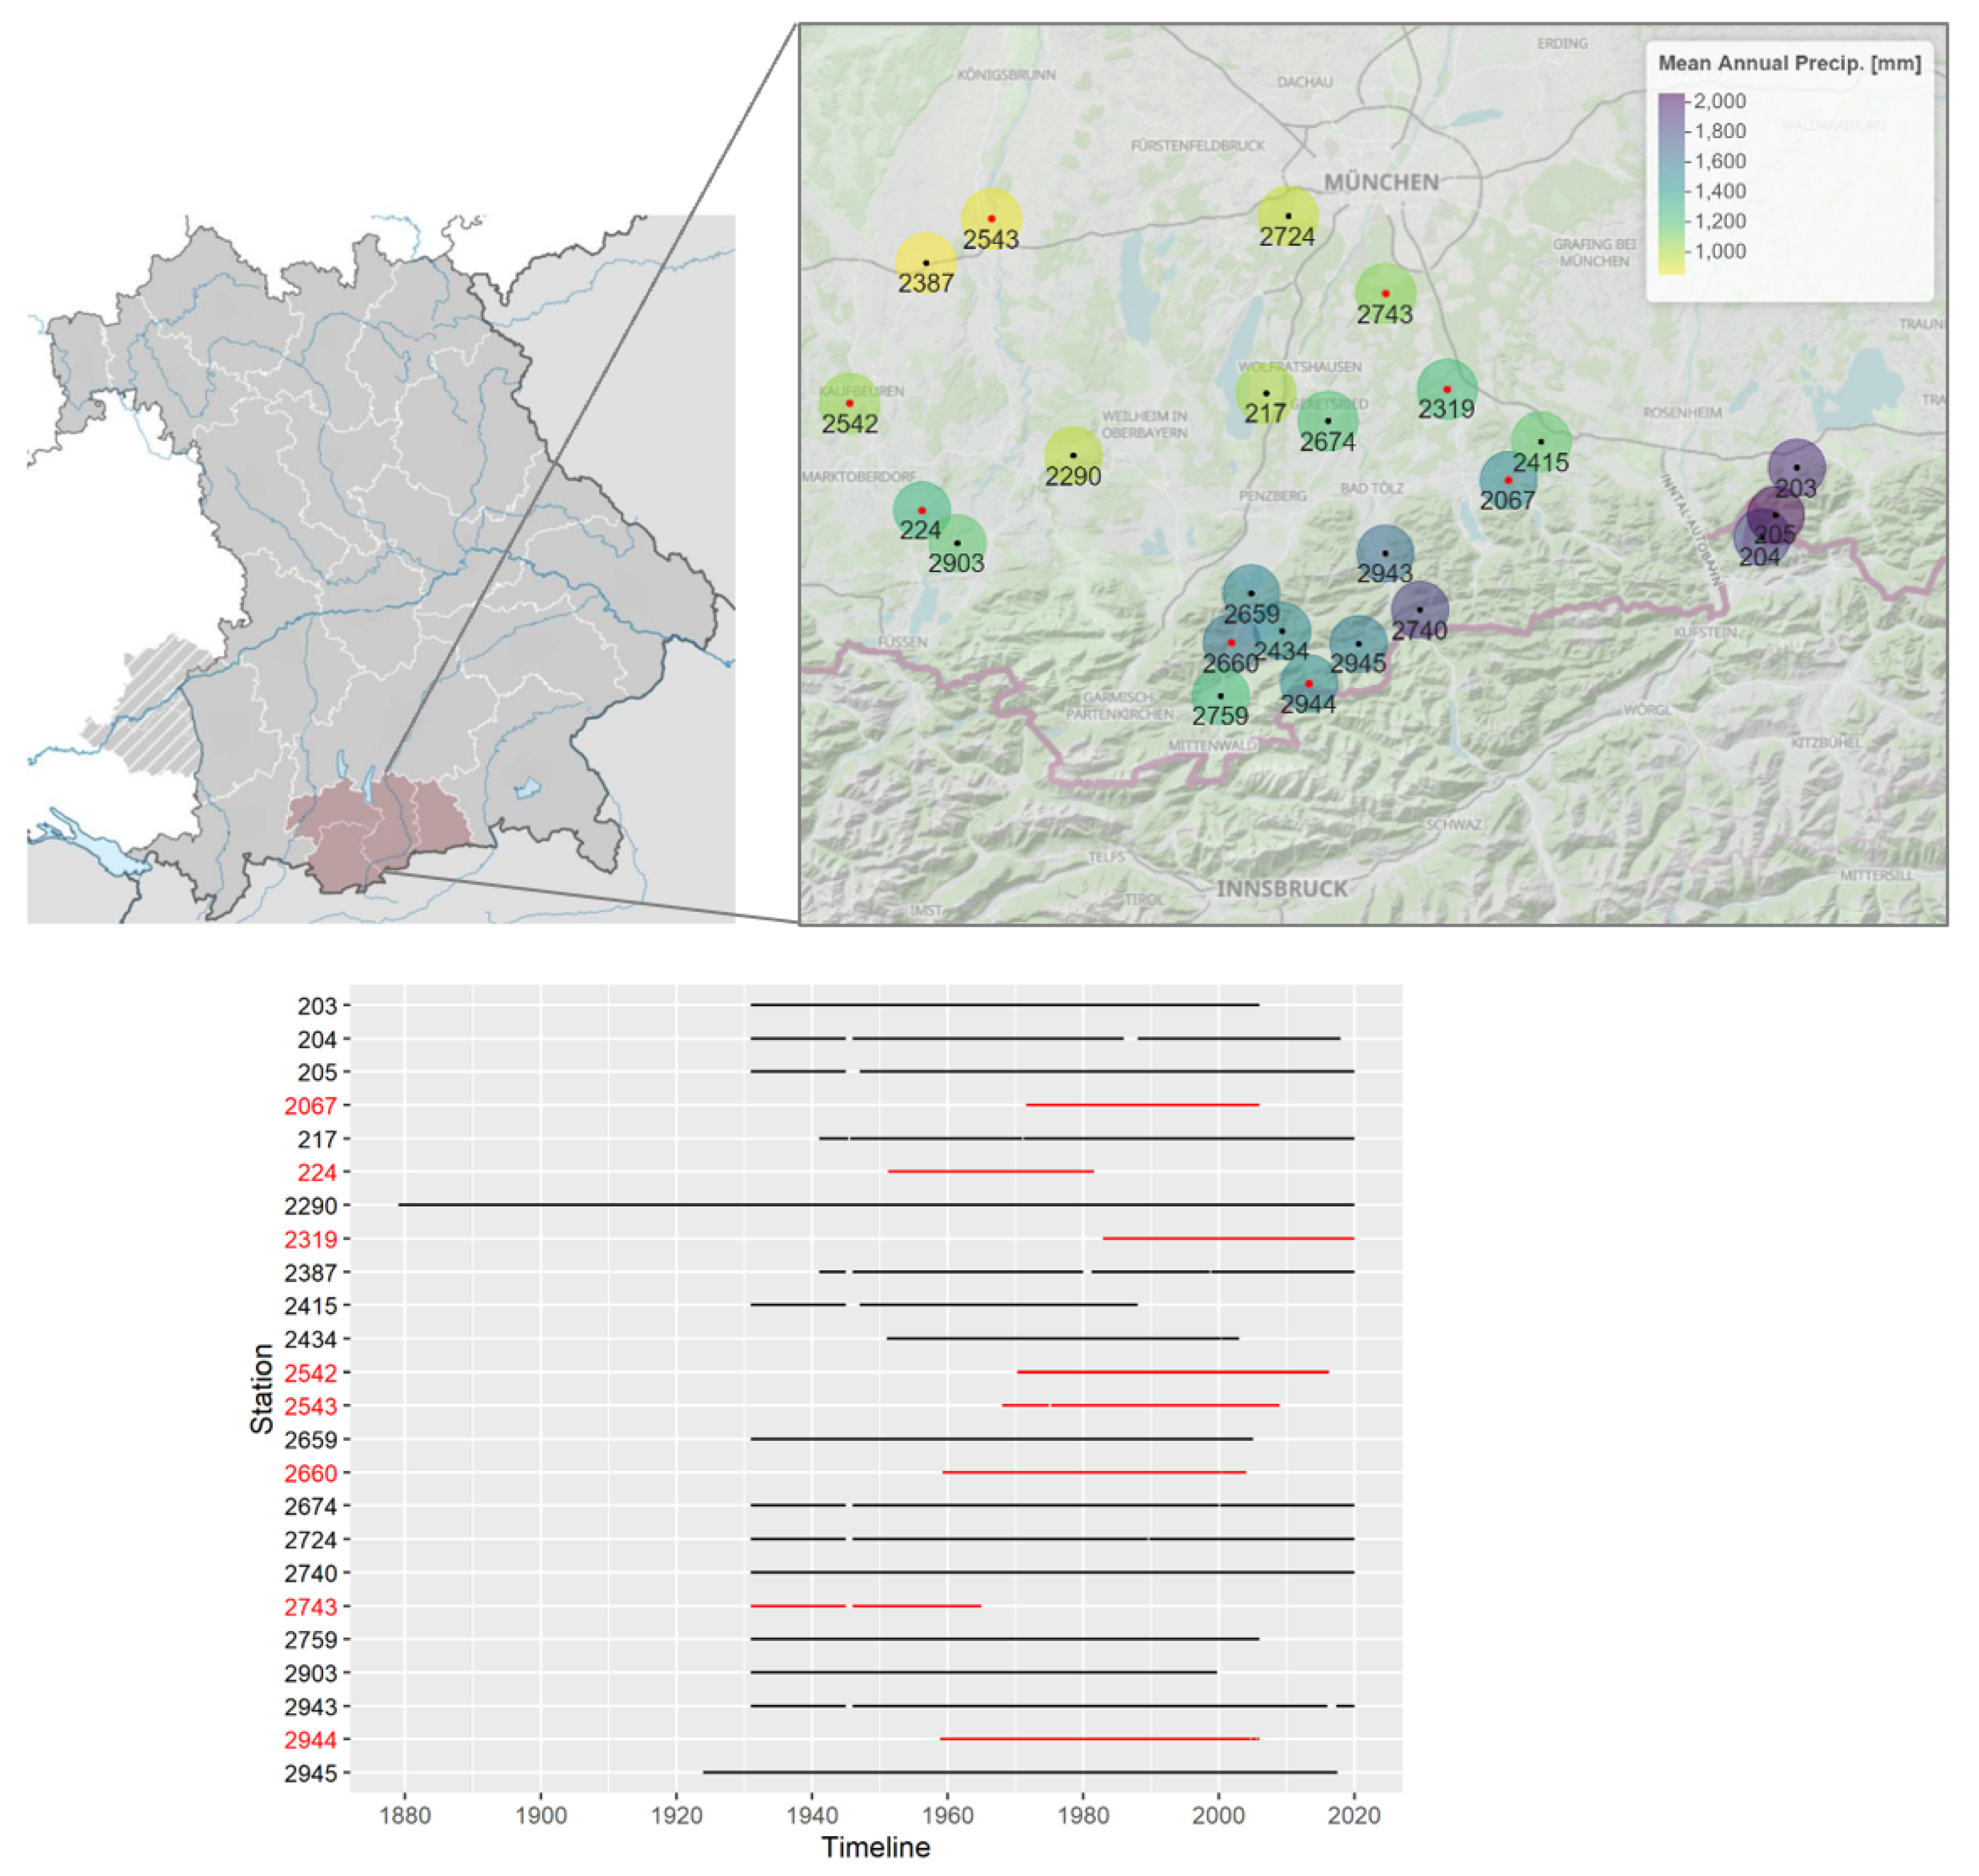Select station 2290 marker circle
This screenshot has width=1979, height=1876.
(x=1073, y=455)
